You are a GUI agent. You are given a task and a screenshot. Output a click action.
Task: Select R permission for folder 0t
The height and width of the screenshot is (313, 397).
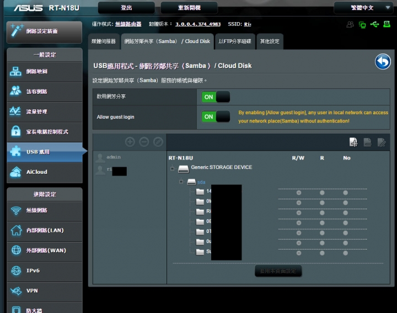point(322,203)
